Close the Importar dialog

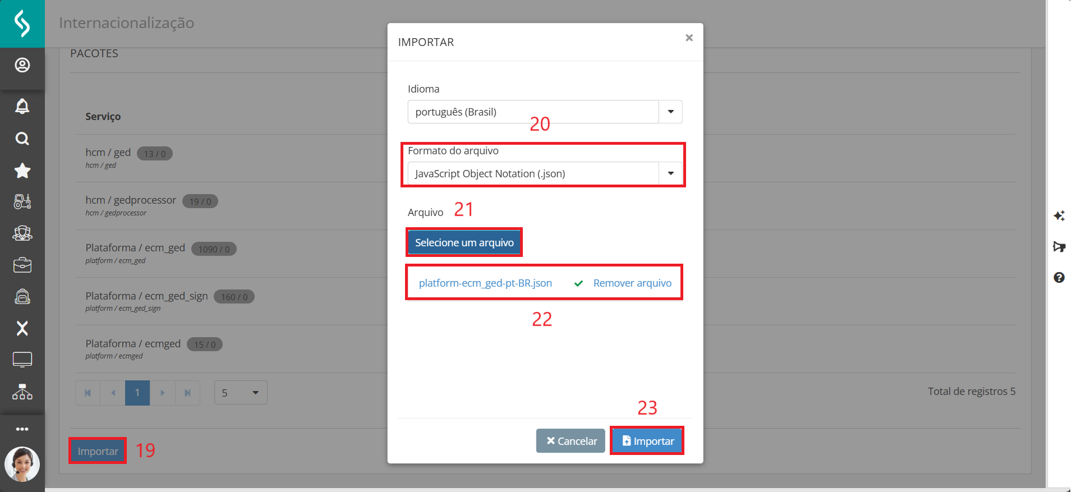(689, 38)
